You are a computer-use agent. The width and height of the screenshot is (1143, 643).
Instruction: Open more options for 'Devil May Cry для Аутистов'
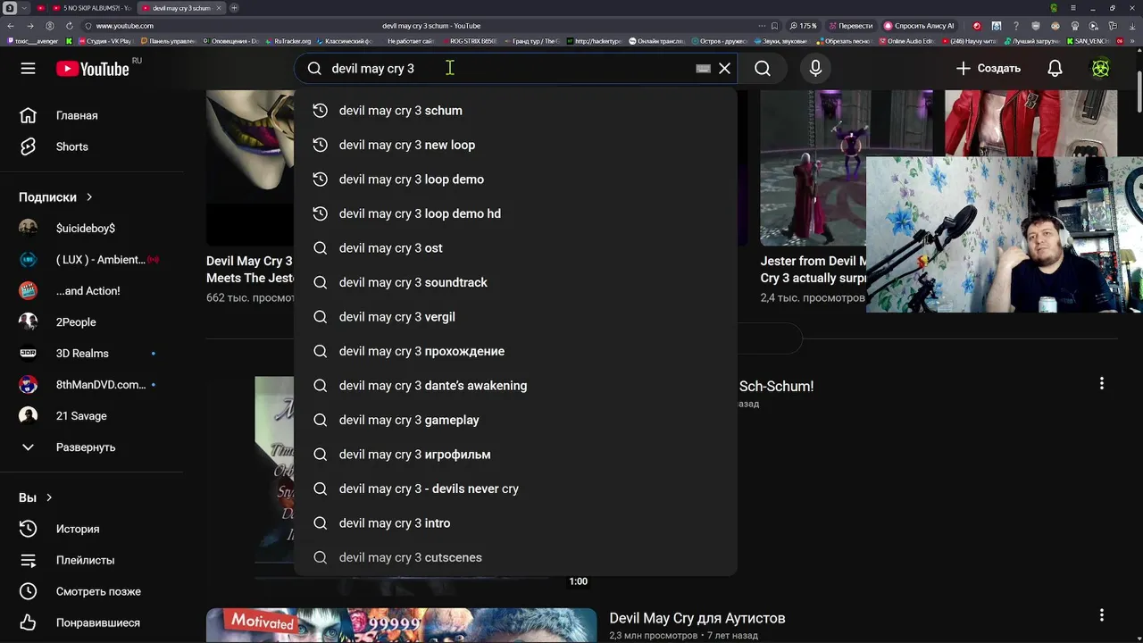[x=1101, y=615]
